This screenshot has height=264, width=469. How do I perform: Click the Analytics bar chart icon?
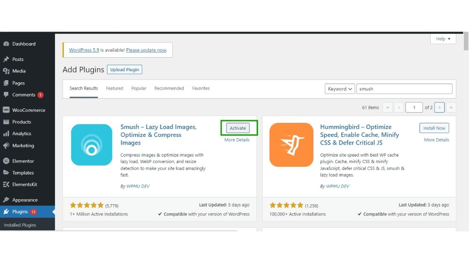(x=6, y=133)
